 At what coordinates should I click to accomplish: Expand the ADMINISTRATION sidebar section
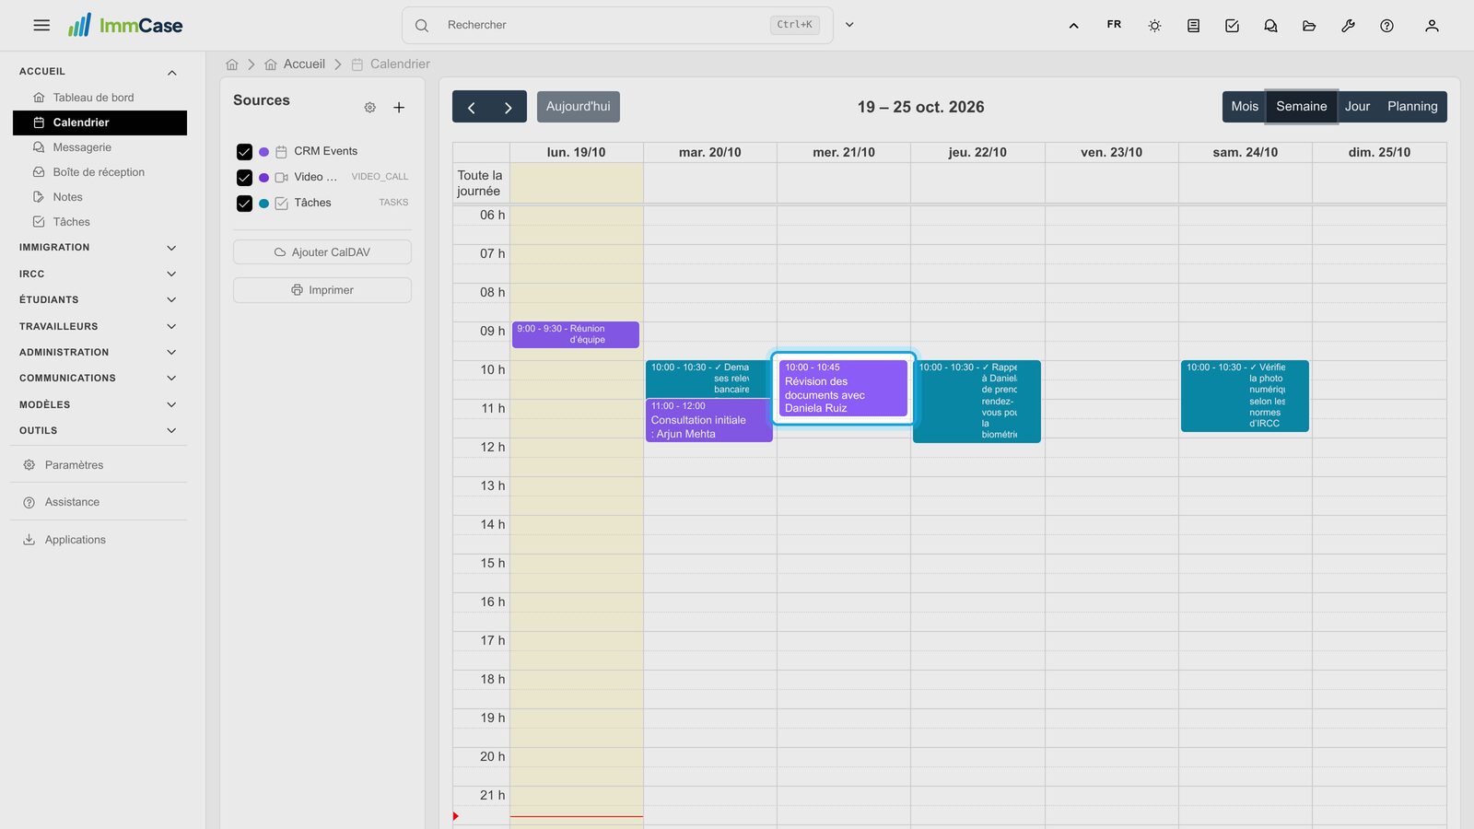171,353
